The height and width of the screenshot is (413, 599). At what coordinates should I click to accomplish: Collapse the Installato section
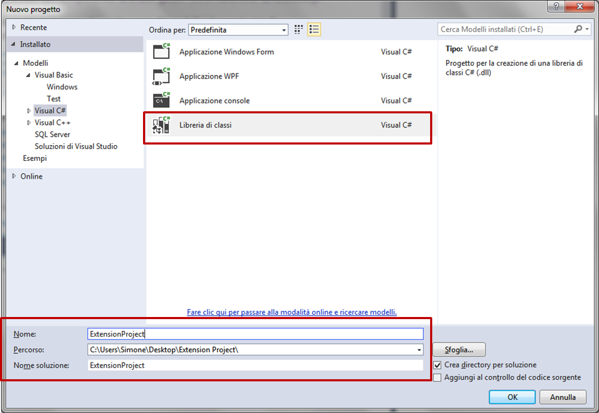[13, 44]
